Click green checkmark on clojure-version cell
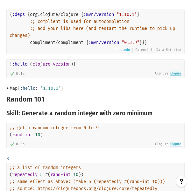This screenshot has height=191, width=191. pyautogui.click(x=12, y=74)
